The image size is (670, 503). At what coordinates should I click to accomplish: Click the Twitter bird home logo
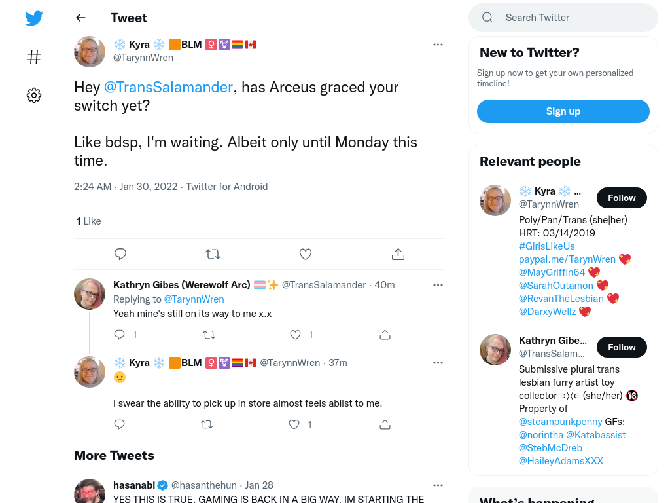coord(34,18)
